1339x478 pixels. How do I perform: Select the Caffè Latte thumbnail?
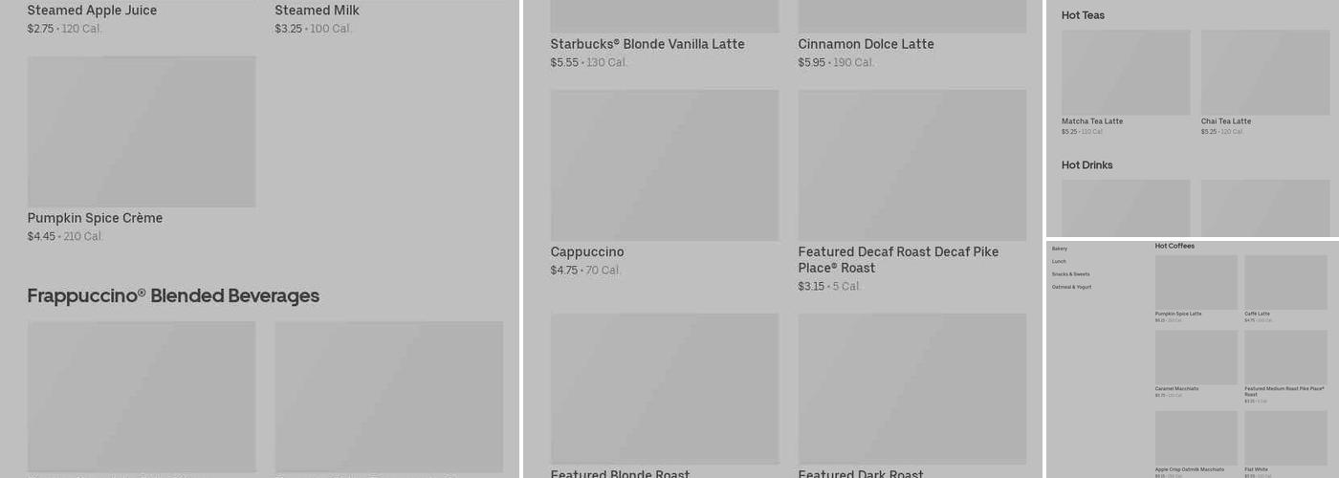point(1285,282)
